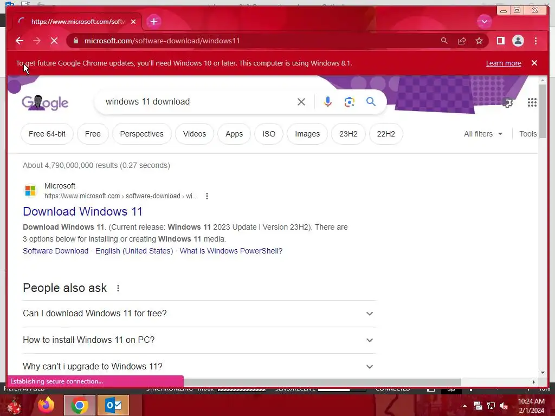Open People also ask options menu
555x416 pixels.
point(118,288)
